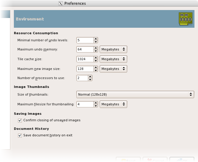This screenshot has height=162, width=198.
Task: Click the Size of thumbnails label
Action: click(x=33, y=94)
